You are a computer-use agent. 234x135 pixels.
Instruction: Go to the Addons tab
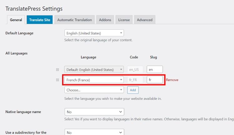(x=105, y=20)
